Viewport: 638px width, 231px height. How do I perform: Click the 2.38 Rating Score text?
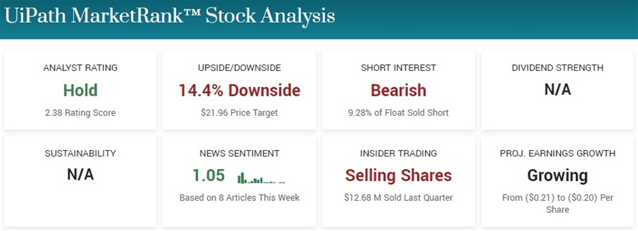tap(80, 112)
